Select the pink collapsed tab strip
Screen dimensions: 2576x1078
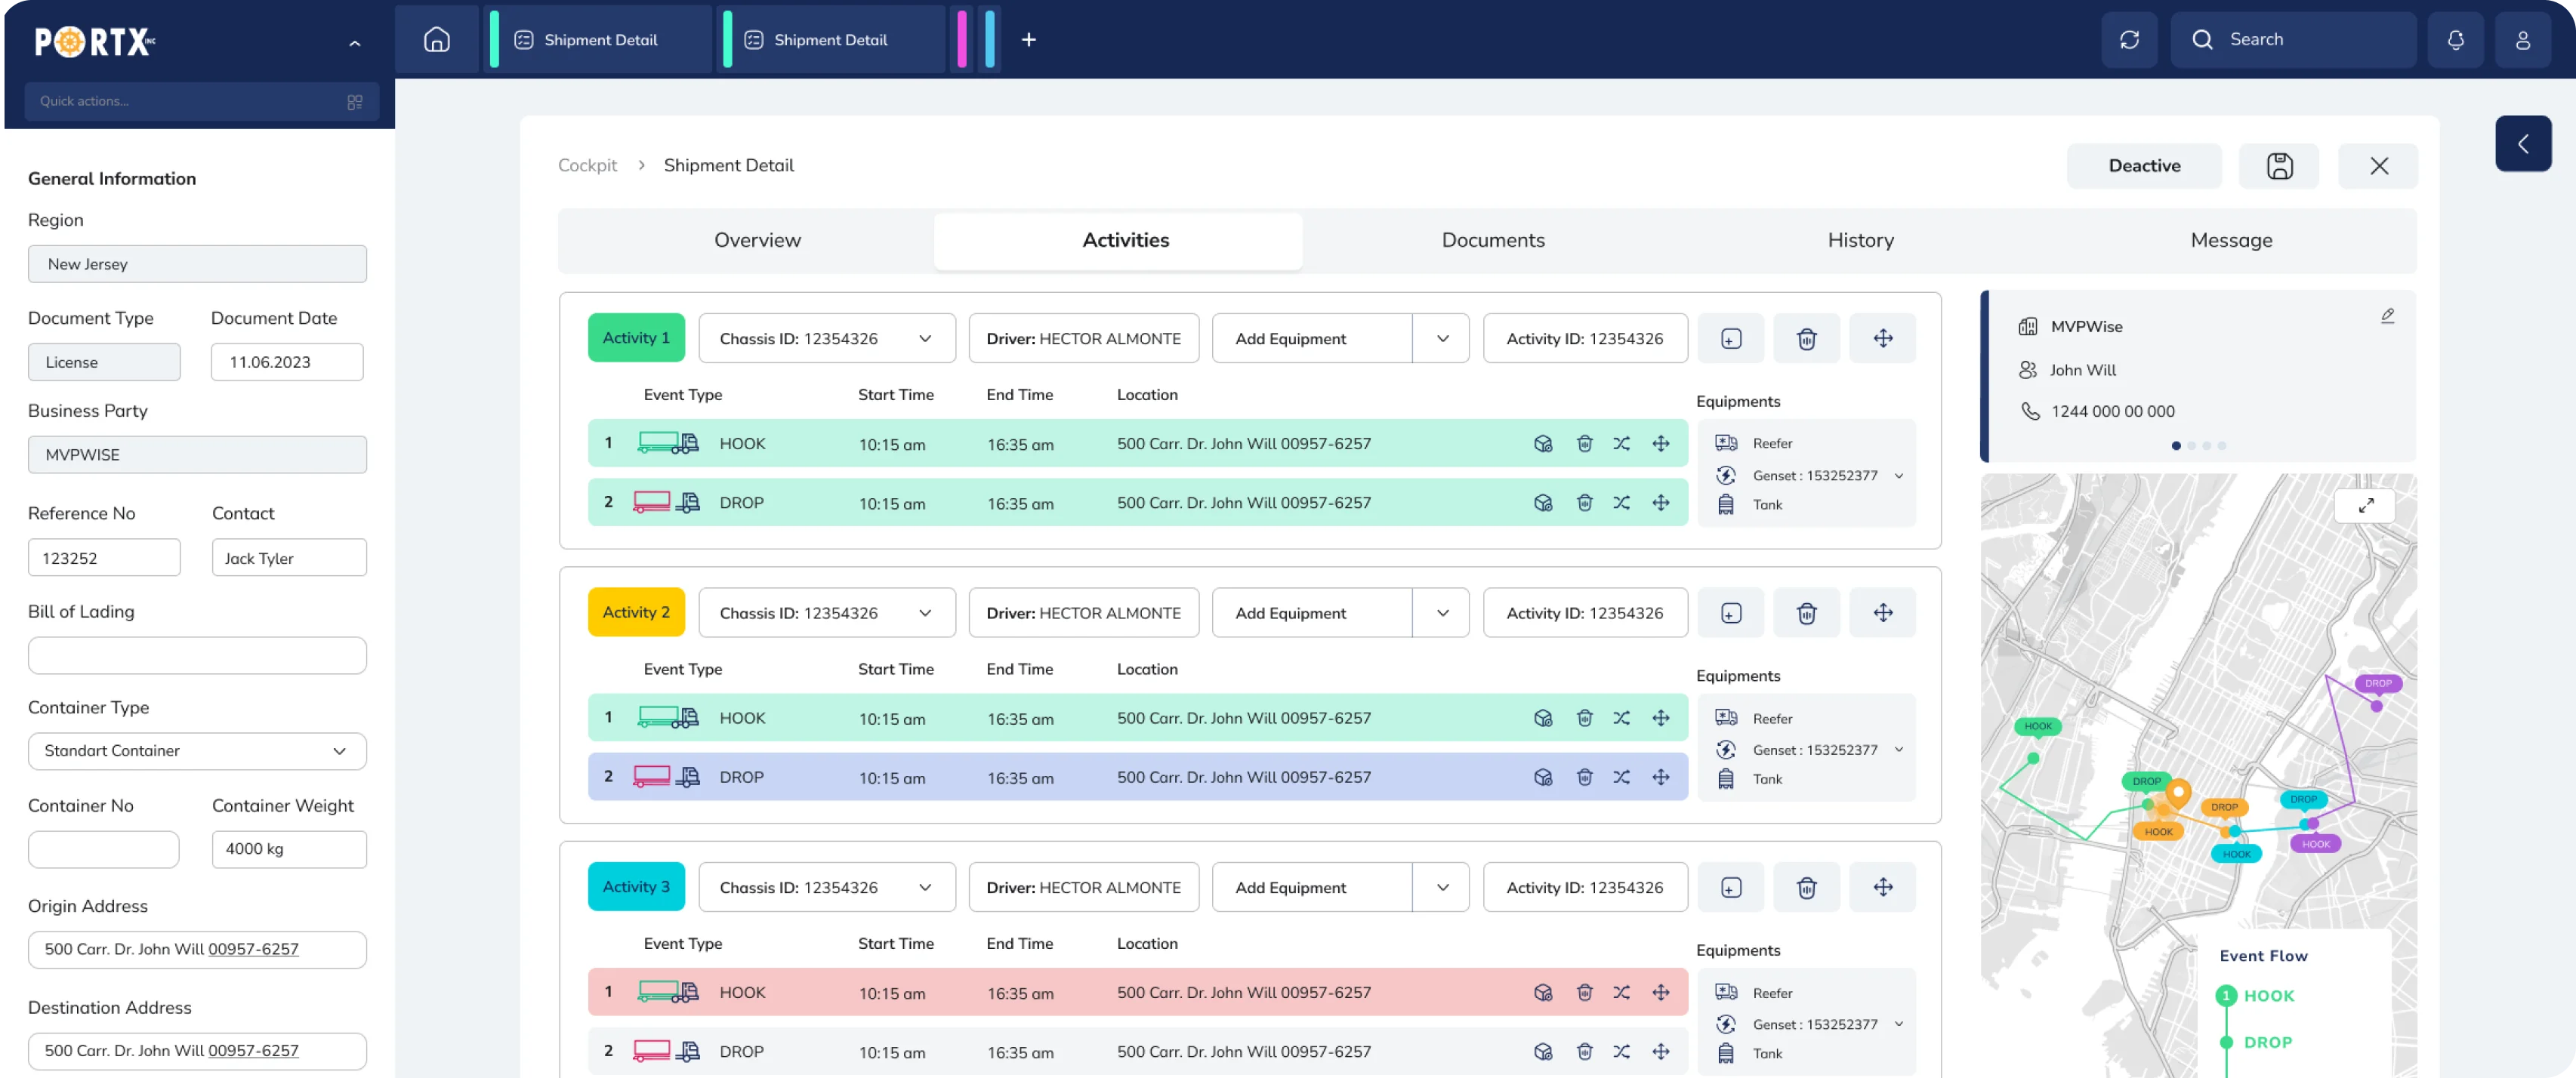[961, 39]
